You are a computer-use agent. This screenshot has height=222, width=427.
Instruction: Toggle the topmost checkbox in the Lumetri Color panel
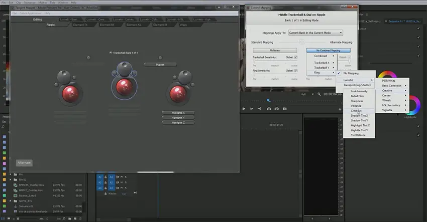click(x=418, y=28)
